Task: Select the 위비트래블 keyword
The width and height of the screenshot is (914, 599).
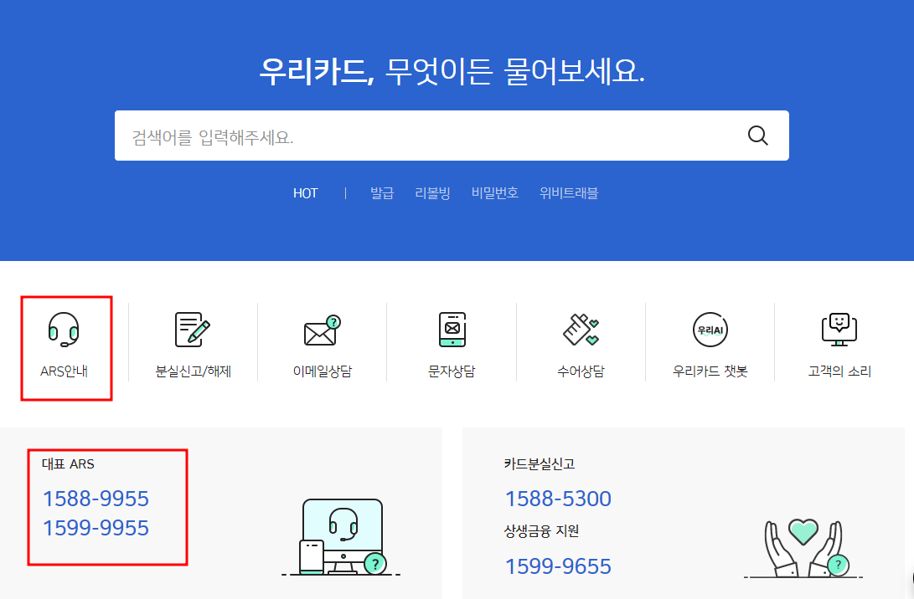Action: (567, 192)
